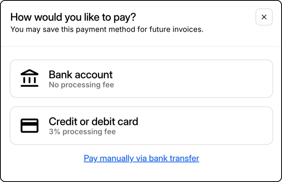Close the payment method dialog
The image size is (282, 182).
click(264, 17)
